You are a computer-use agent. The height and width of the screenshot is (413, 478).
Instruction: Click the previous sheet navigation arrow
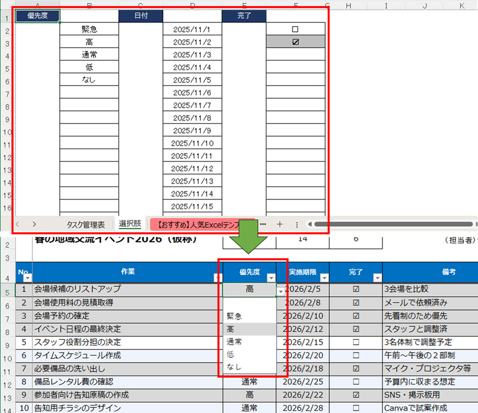click(x=18, y=224)
